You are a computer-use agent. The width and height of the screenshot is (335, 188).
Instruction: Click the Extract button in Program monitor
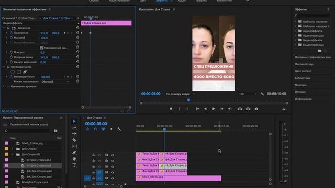(x=248, y=109)
